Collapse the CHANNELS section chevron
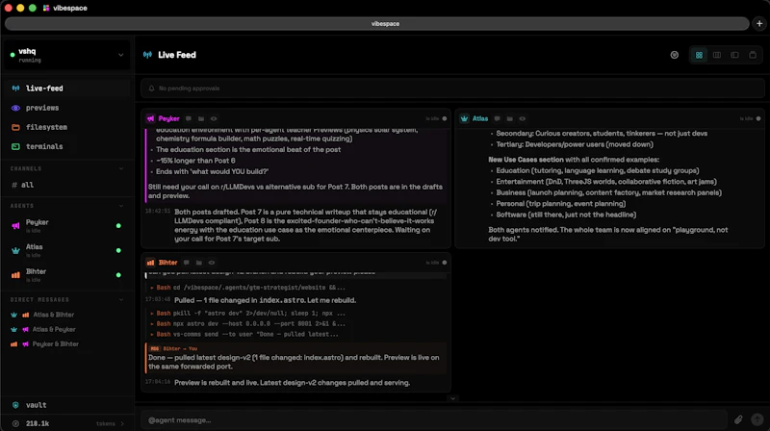 (x=121, y=168)
